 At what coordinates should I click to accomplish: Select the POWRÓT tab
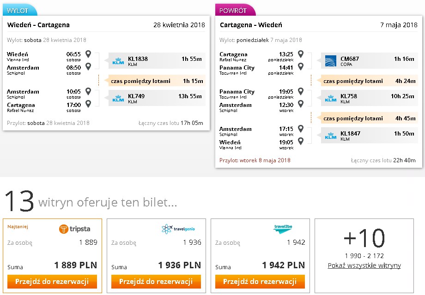235,10
